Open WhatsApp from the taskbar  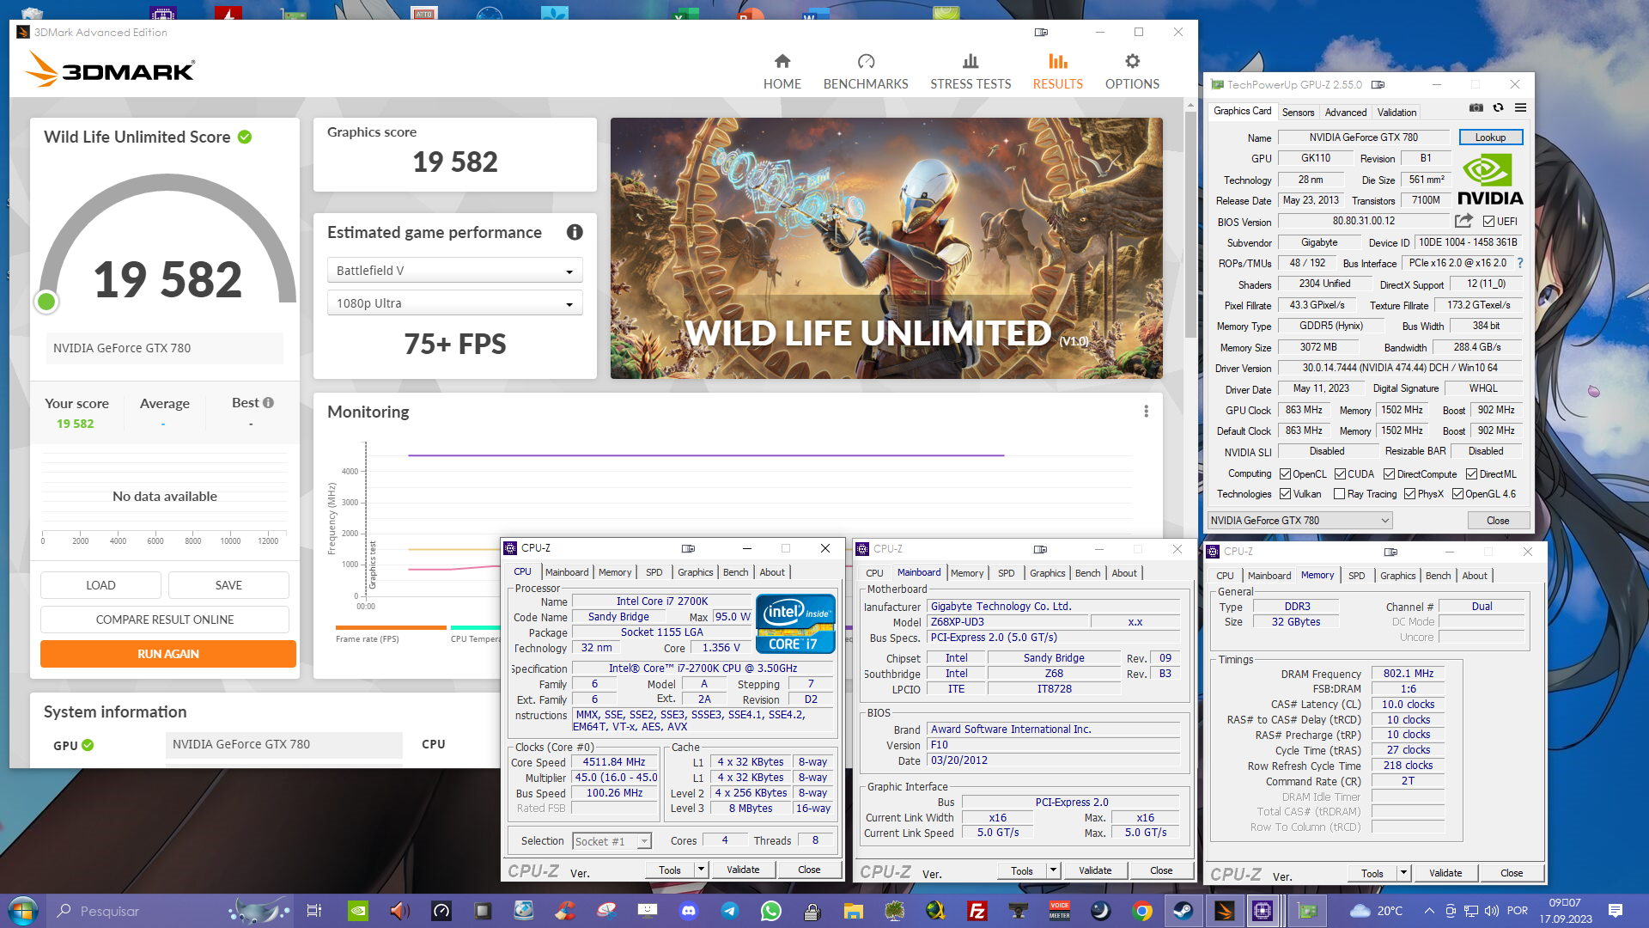tap(770, 911)
